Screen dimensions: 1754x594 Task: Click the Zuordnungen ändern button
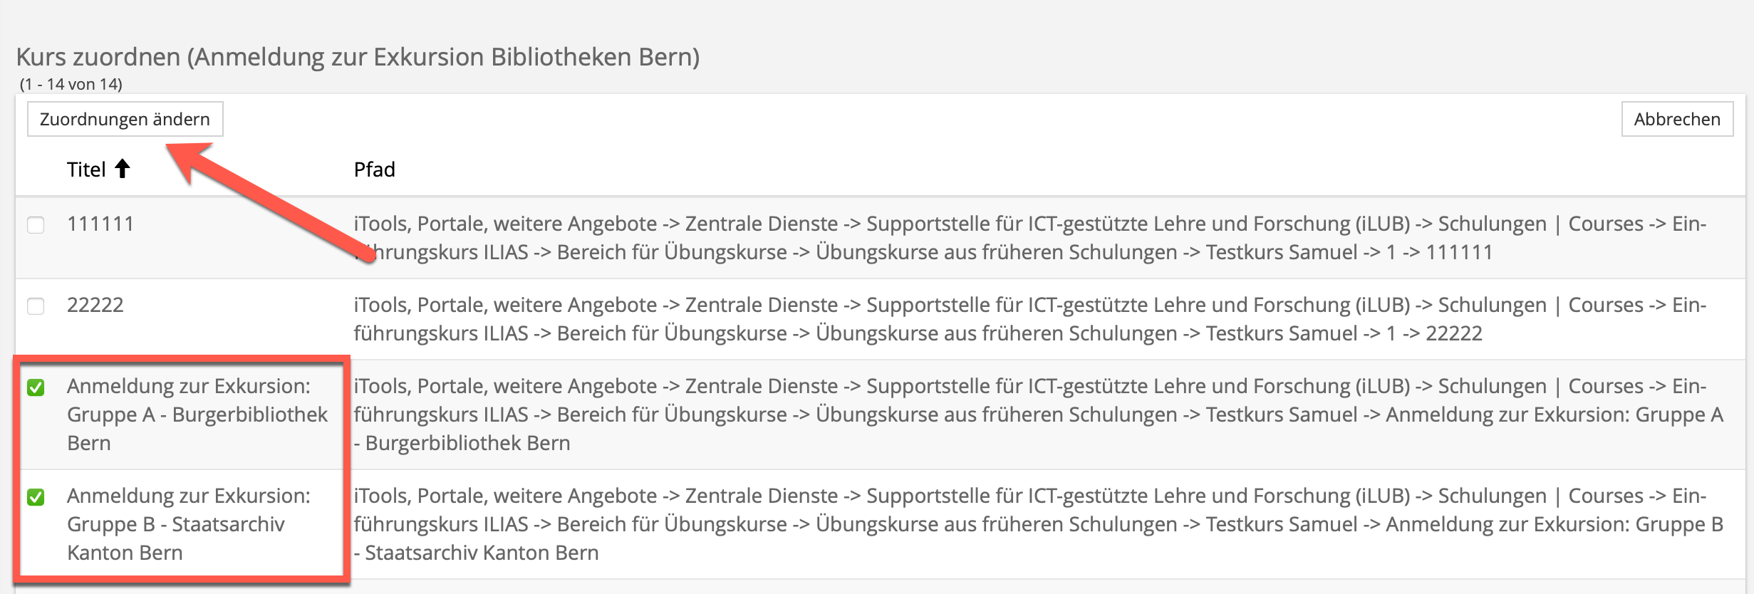tap(125, 119)
